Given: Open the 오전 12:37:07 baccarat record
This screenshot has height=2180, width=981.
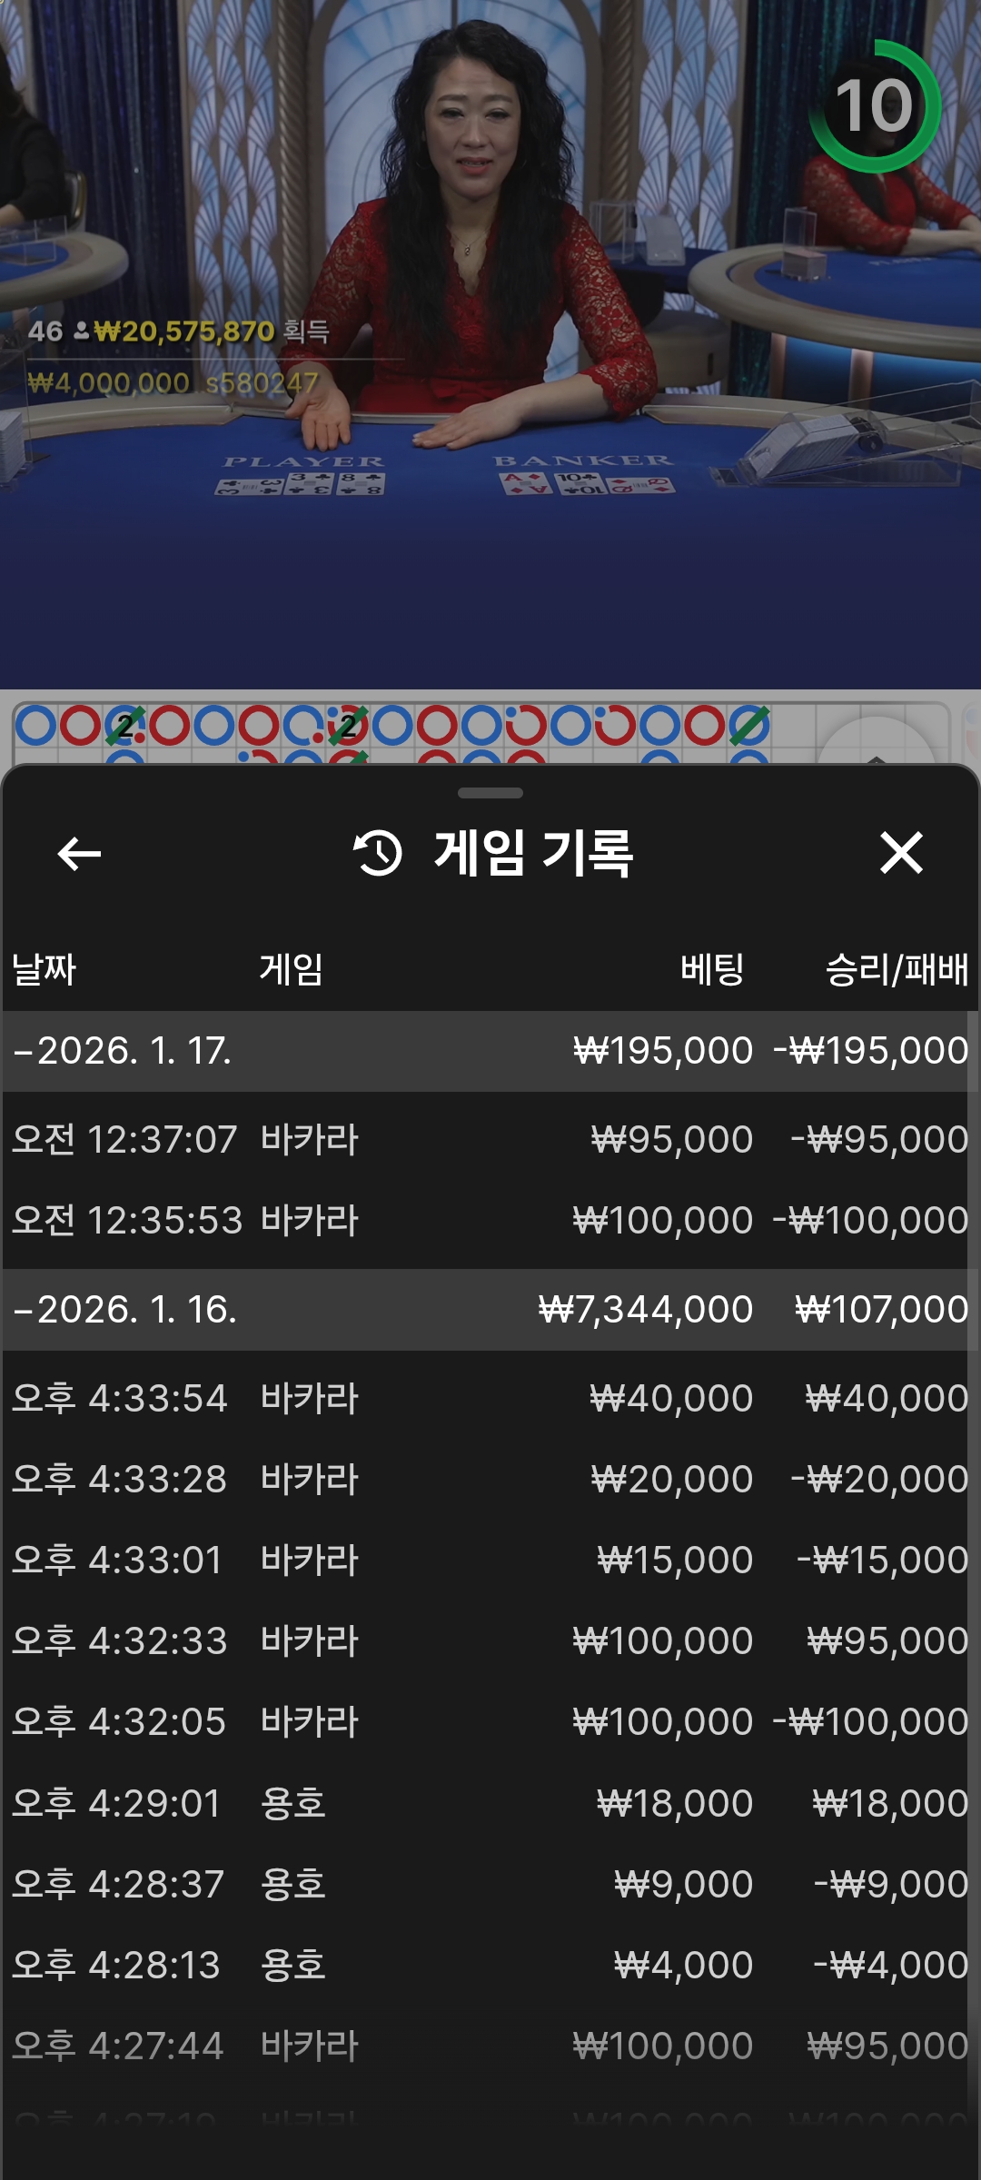Looking at the screenshot, I should pos(490,1139).
